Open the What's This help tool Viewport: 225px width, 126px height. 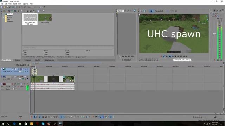point(44,7)
